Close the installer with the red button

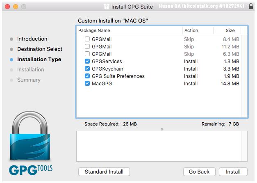[x=7, y=7]
